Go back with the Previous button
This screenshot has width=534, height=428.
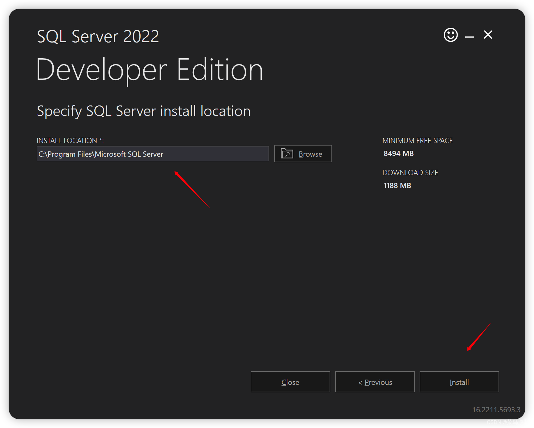pyautogui.click(x=375, y=382)
